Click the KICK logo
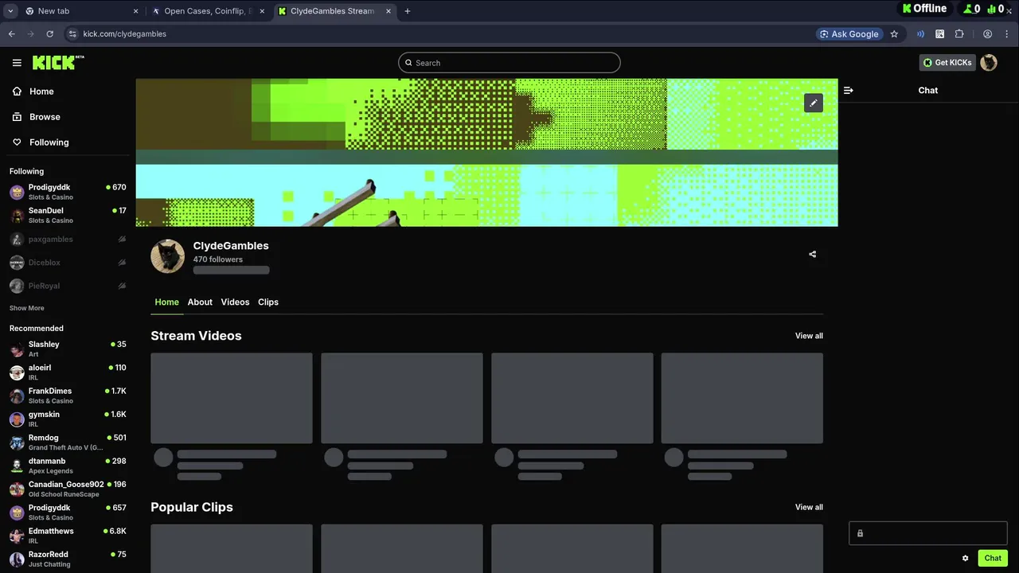Screen dimensions: 1019x573 click(x=58, y=62)
